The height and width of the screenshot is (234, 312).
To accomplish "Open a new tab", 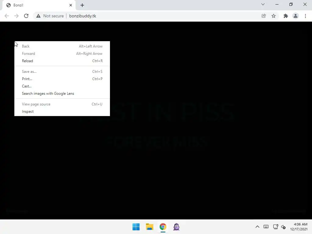I will point(82,5).
